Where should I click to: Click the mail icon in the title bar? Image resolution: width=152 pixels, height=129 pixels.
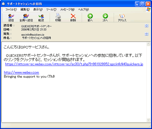(3, 4)
